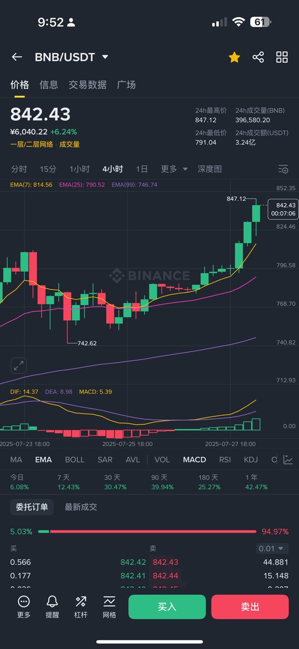Tap ask price 842.44
Screen dimensions: 299x649
[165, 575]
